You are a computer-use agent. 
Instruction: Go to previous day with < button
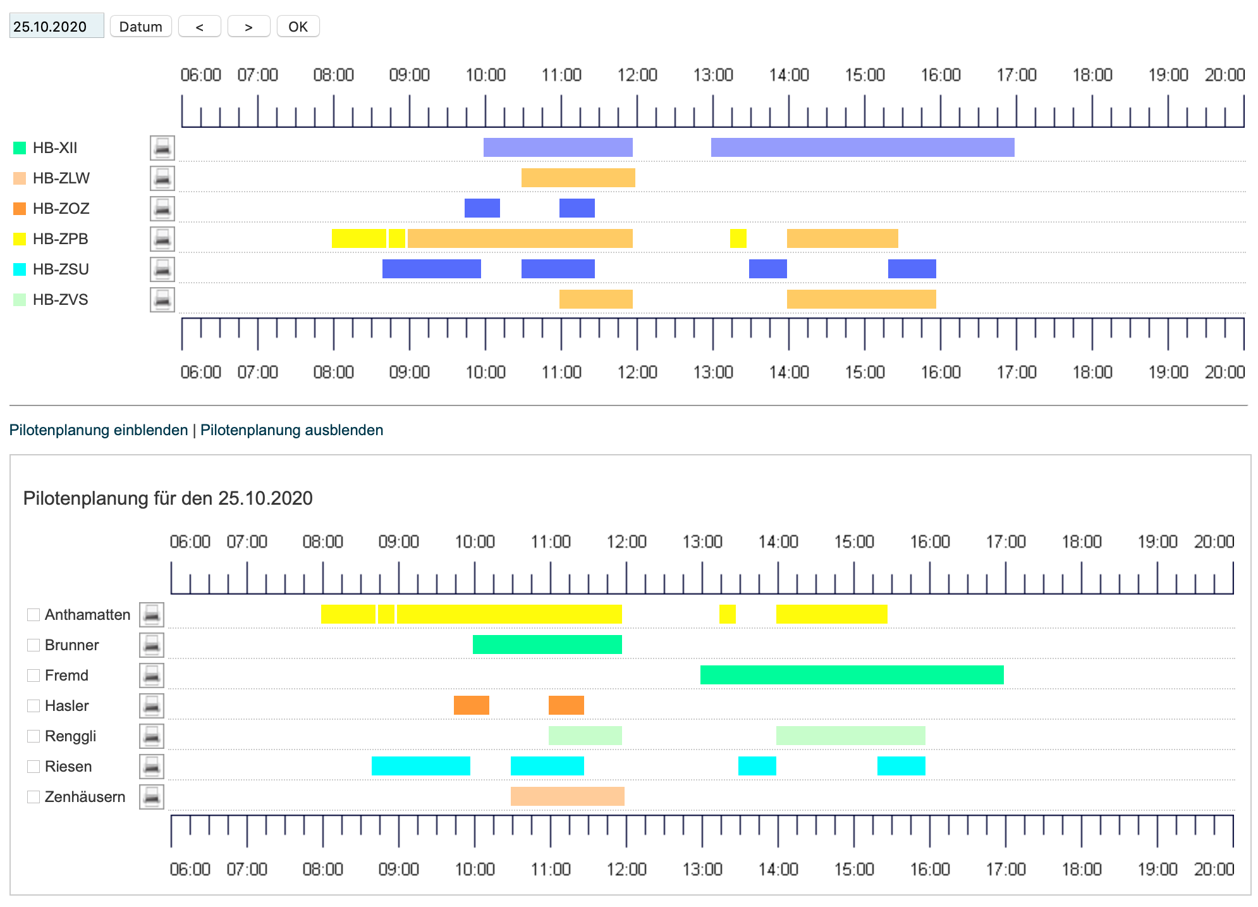click(199, 27)
